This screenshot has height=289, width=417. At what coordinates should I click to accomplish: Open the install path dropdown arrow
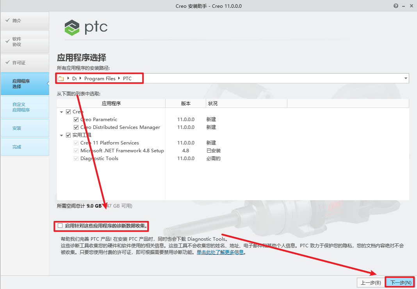click(x=406, y=79)
